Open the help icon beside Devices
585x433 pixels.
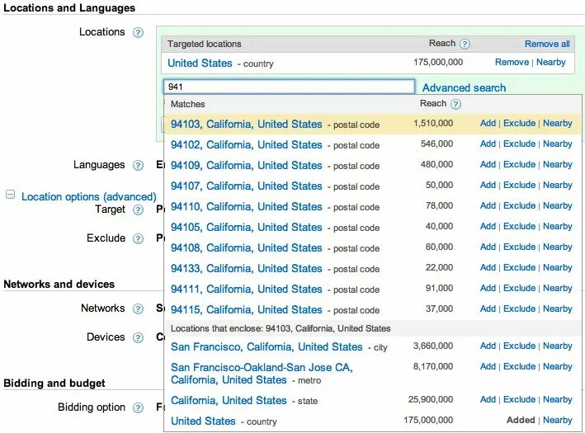coord(139,338)
